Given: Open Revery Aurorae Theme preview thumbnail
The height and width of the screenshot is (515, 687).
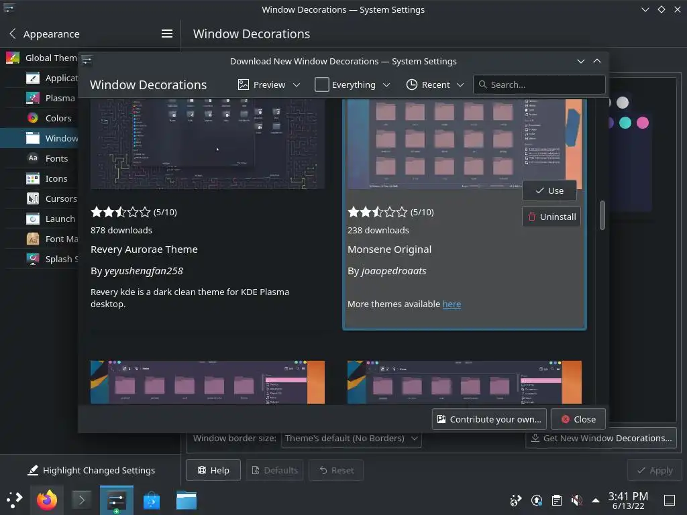Looking at the screenshot, I should pos(208,144).
